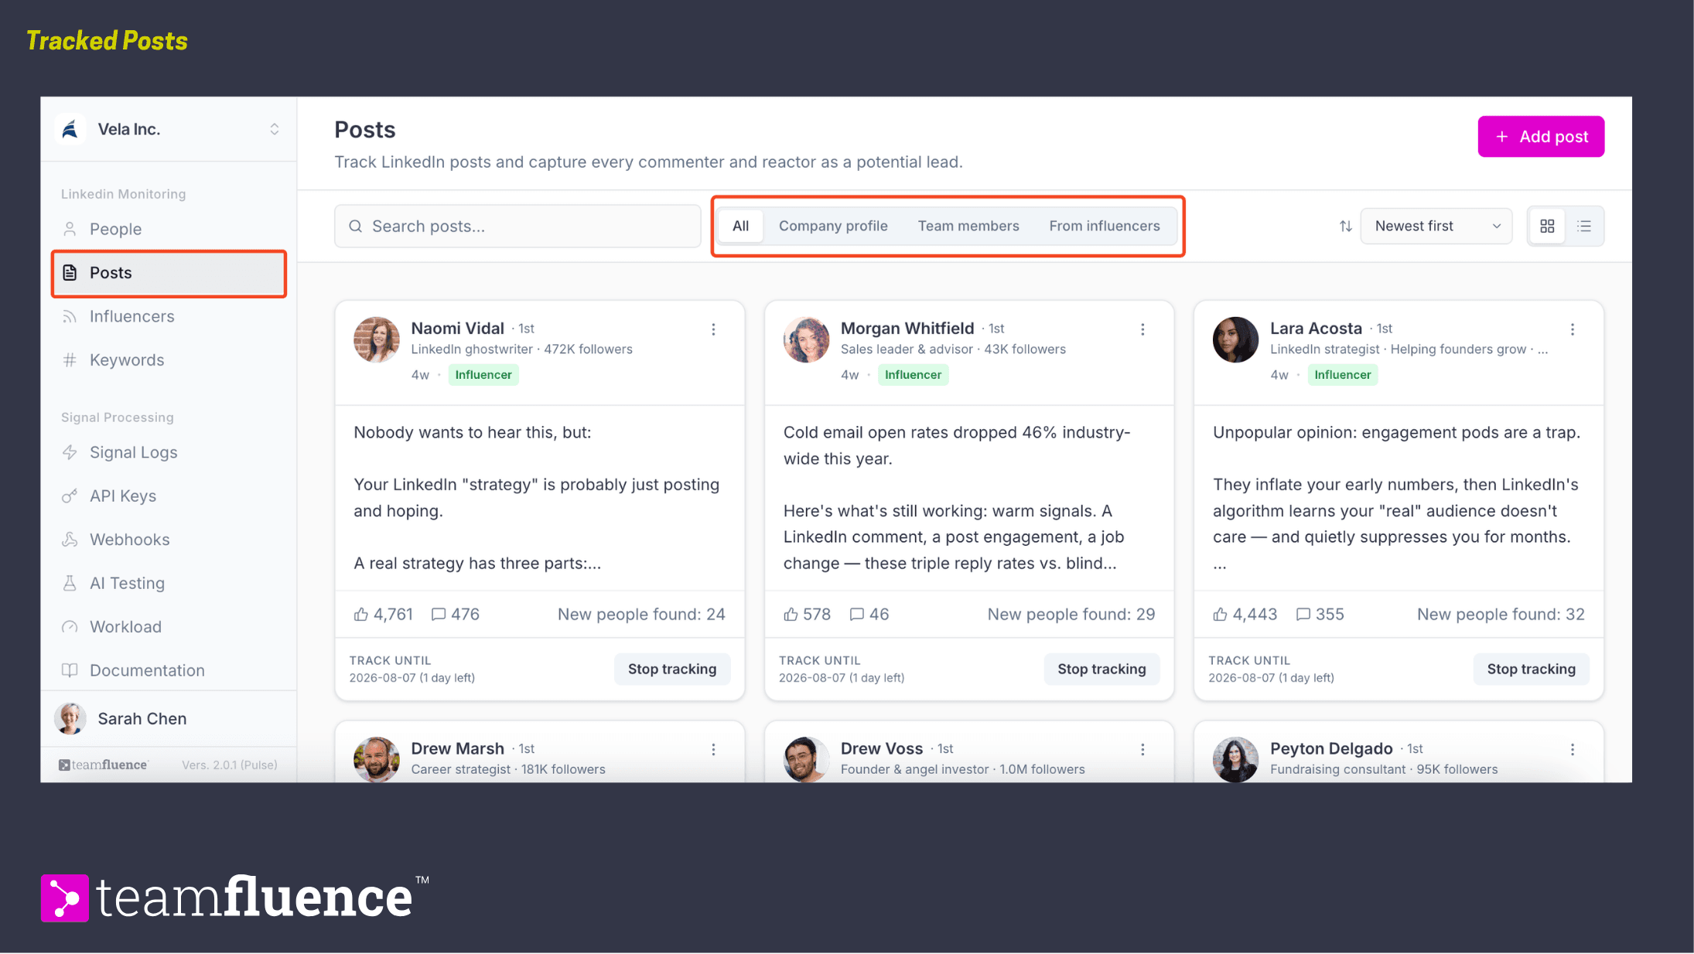Open Morgan Whitfield's name link

907,329
